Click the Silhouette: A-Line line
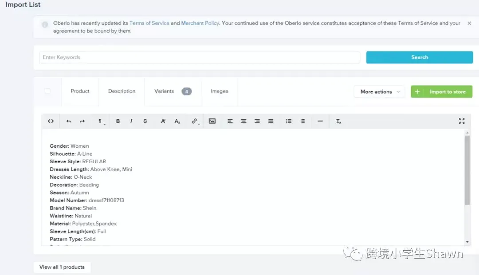479x275 pixels. pos(71,154)
